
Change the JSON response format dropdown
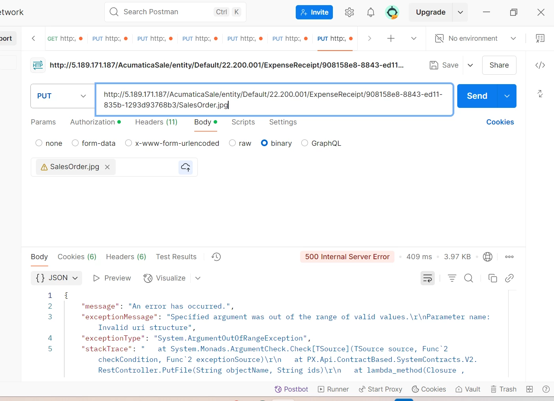pos(56,278)
